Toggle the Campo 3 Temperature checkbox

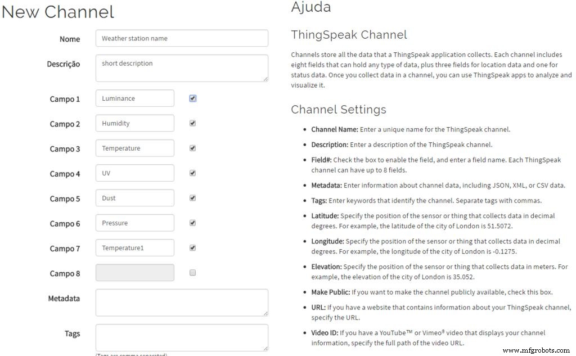click(193, 148)
